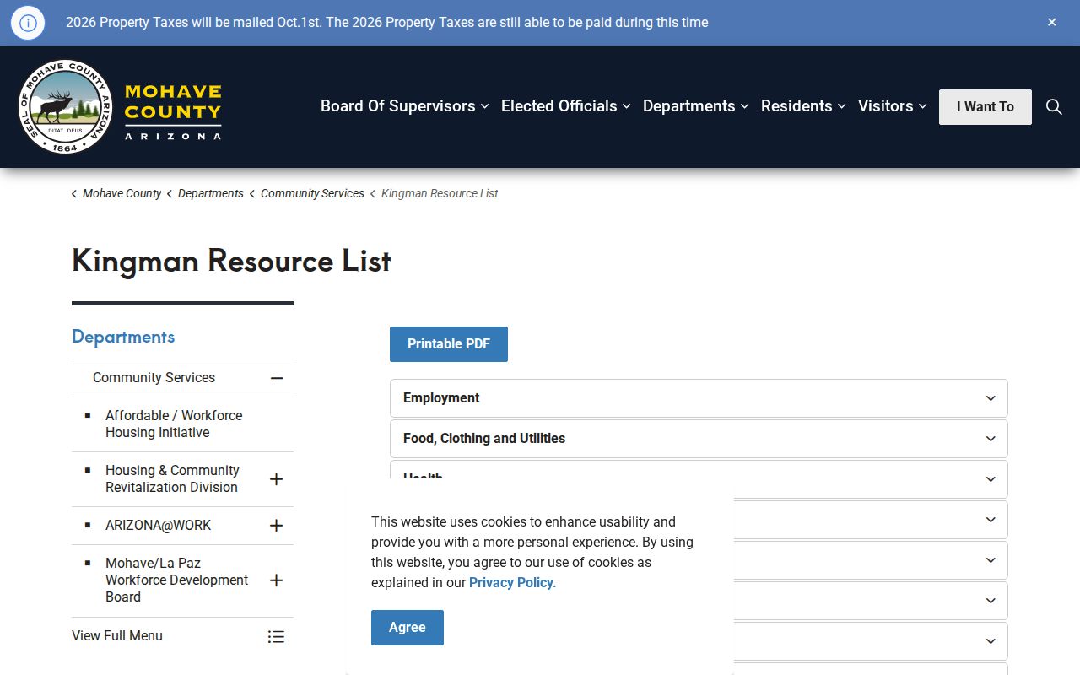Click the Mohave County seal logo

click(65, 106)
